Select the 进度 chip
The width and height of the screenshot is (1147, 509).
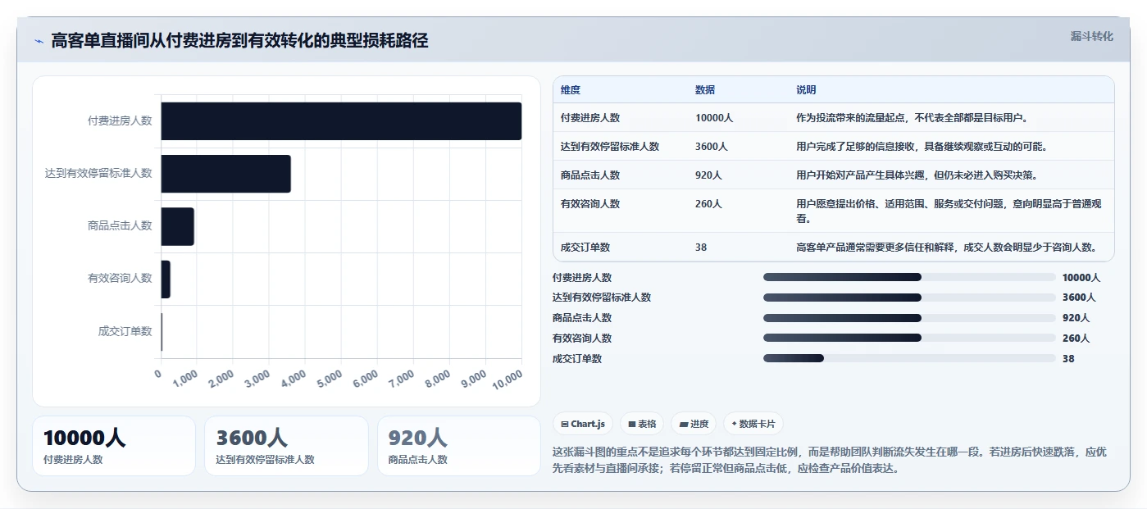694,424
